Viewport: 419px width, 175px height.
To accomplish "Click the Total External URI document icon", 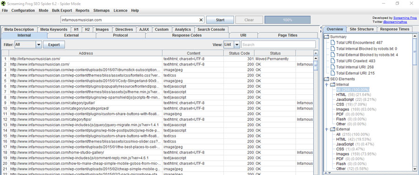I will (332, 73).
